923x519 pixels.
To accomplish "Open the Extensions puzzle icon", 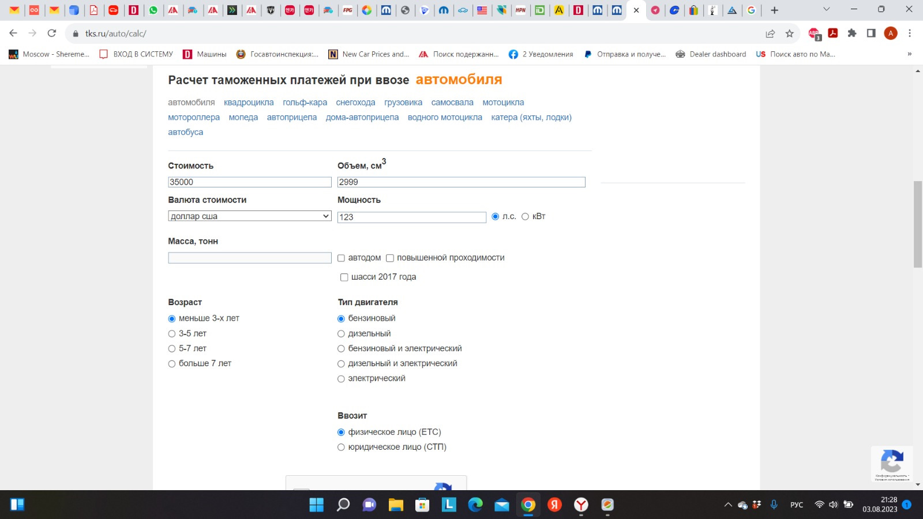I will pos(852,33).
